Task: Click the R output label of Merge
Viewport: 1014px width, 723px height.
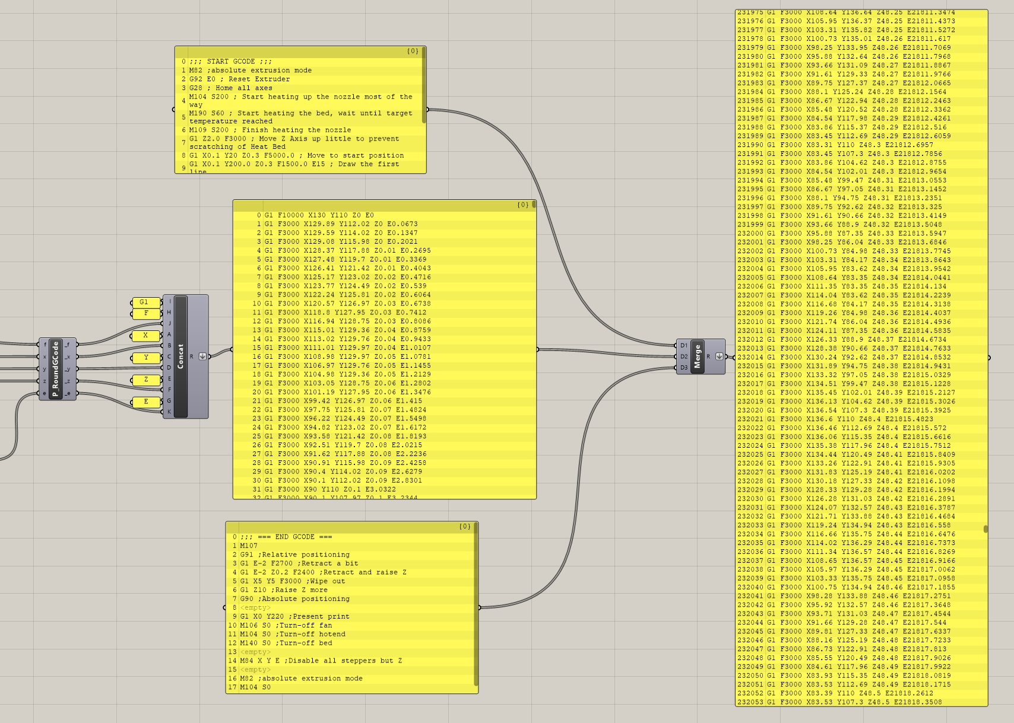Action: (708, 356)
